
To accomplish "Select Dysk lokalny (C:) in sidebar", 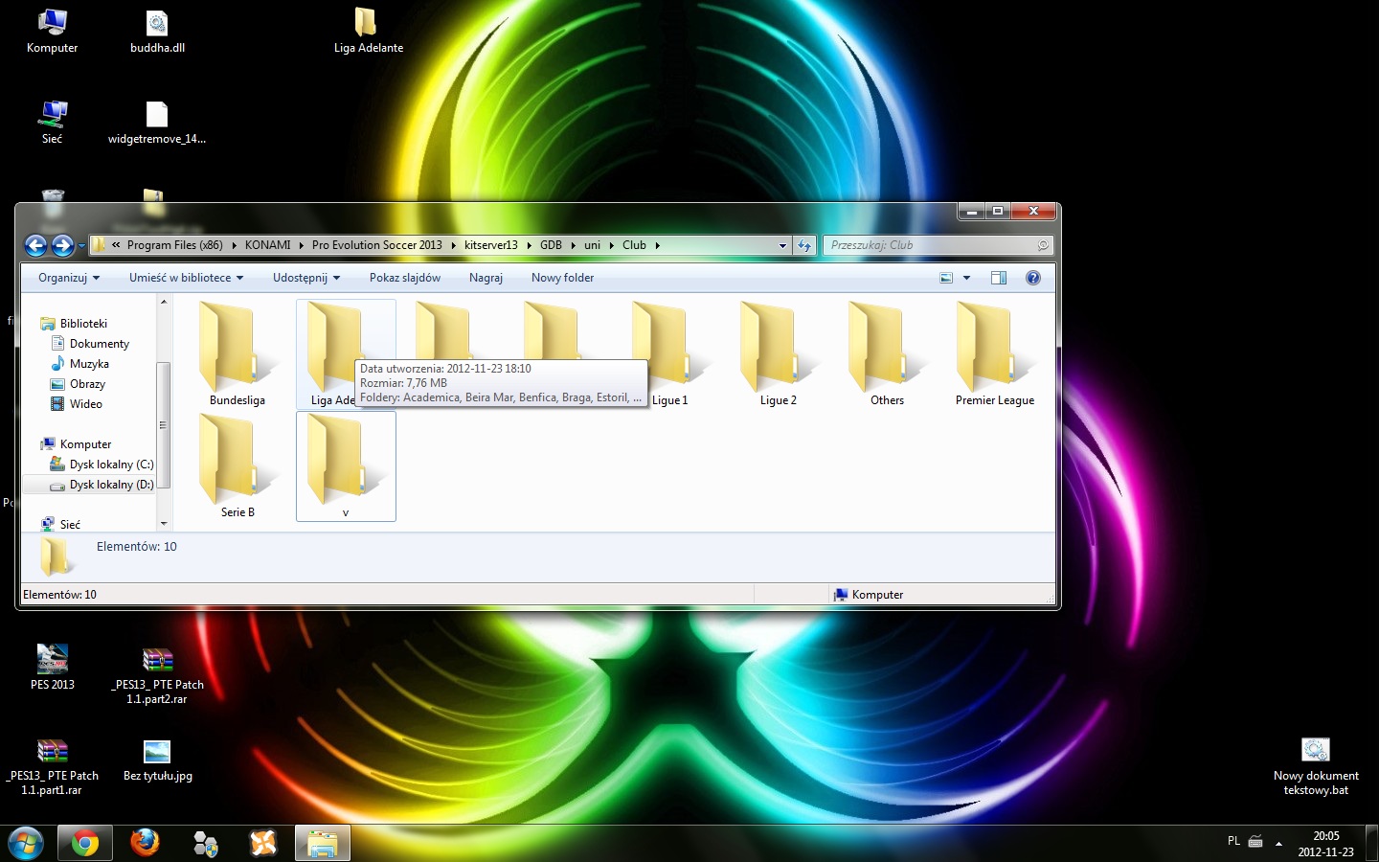I will click(x=110, y=465).
